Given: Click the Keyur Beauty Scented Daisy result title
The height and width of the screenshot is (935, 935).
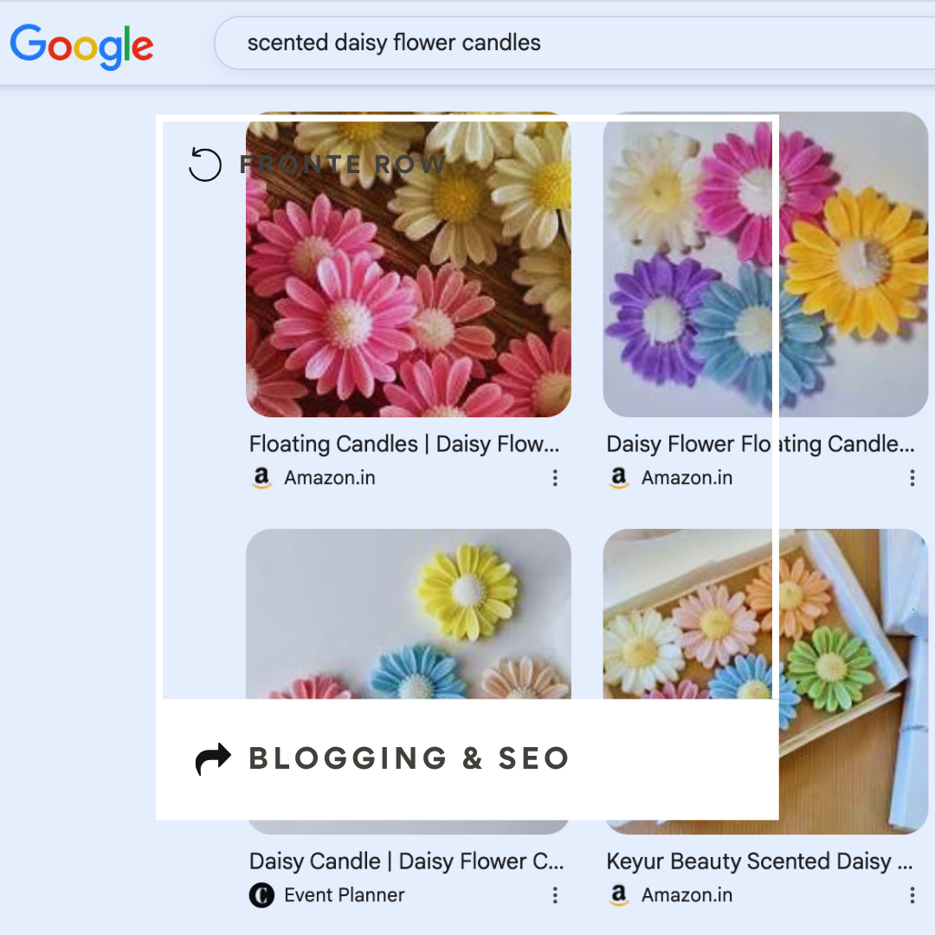Looking at the screenshot, I should pyautogui.click(x=760, y=861).
